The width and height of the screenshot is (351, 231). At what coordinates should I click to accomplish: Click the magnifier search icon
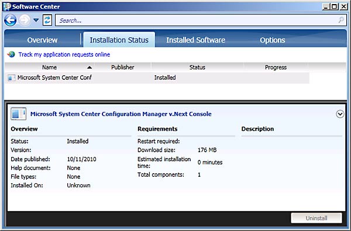click(341, 20)
